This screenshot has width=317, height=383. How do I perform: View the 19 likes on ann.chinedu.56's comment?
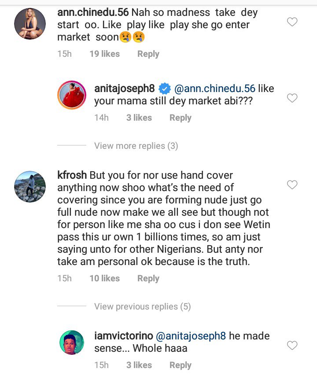(x=104, y=54)
